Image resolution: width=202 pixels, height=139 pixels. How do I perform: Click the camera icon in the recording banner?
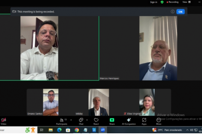pos(14,12)
